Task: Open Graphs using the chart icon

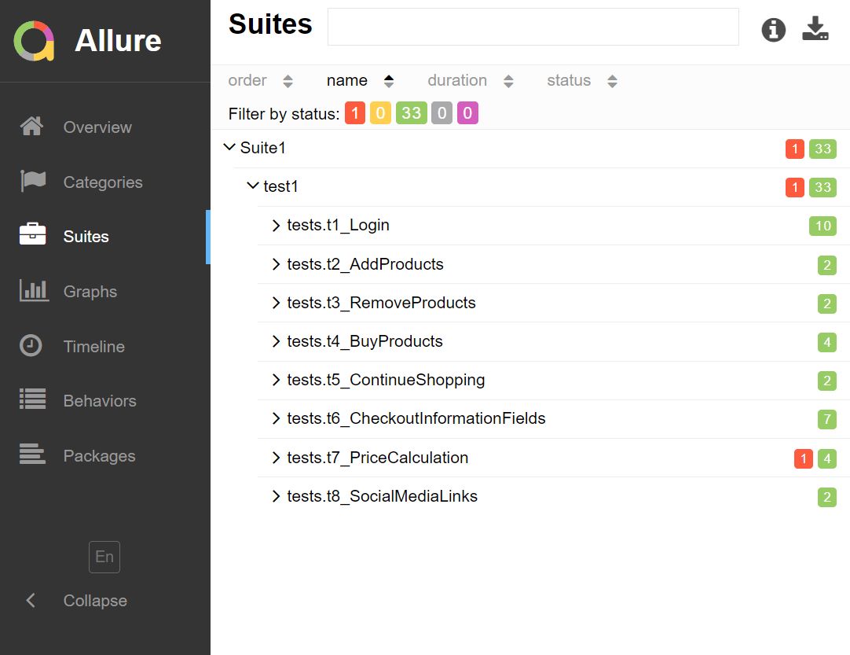Action: click(32, 291)
